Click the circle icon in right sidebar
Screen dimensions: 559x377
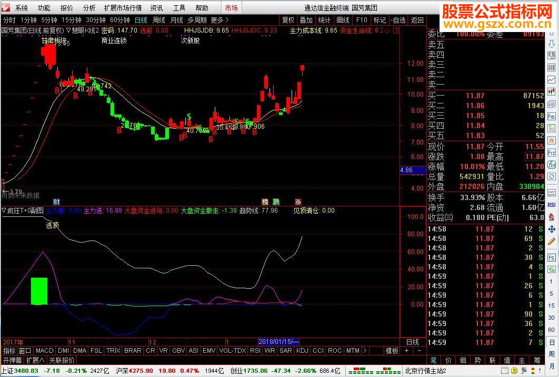[x=552, y=177]
